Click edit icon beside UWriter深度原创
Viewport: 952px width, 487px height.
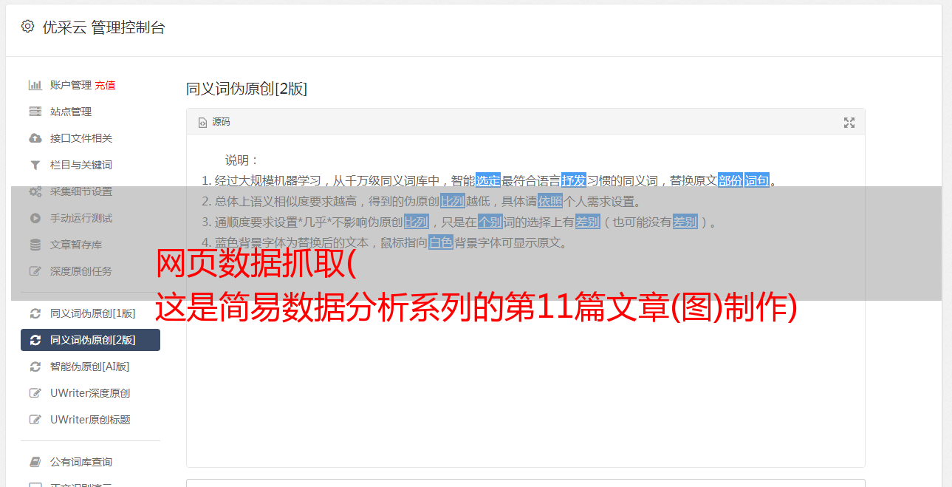[35, 393]
